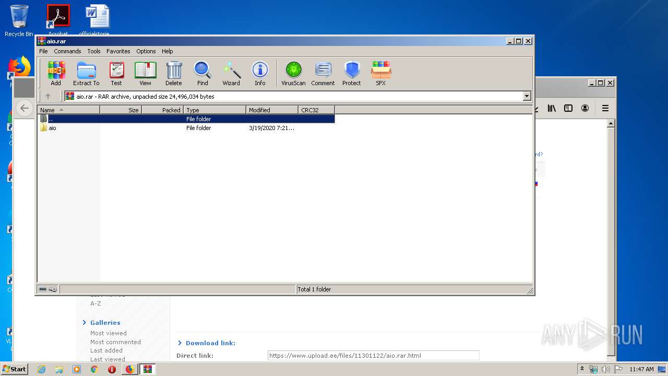Viewport: 668px width, 376px height.
Task: Click the Delete trash can icon
Action: point(174,74)
